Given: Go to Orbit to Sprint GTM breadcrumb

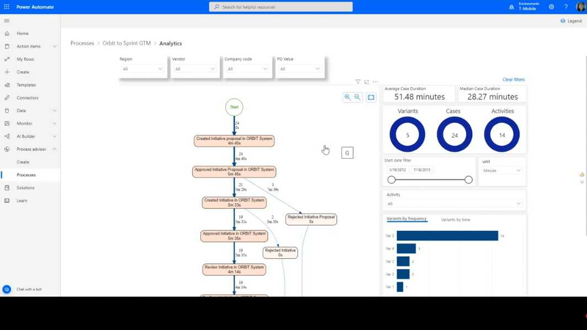Looking at the screenshot, I should (x=126, y=44).
